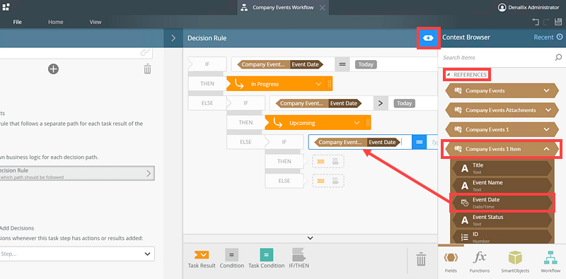Image resolution: width=566 pixels, height=279 pixels.
Task: Add a Task Result block
Action: [202, 259]
